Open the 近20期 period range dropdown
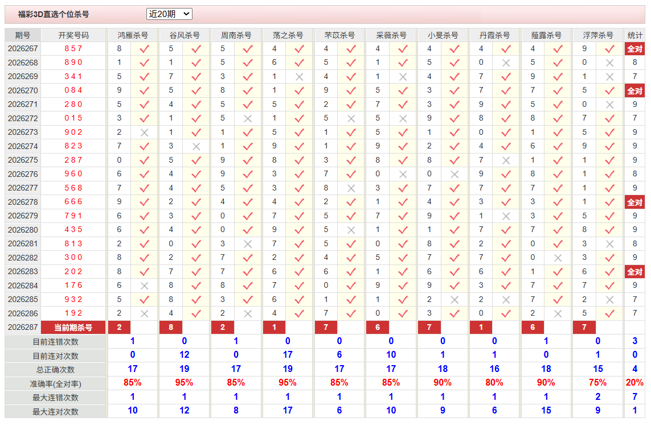This screenshot has height=426, width=651. click(169, 14)
